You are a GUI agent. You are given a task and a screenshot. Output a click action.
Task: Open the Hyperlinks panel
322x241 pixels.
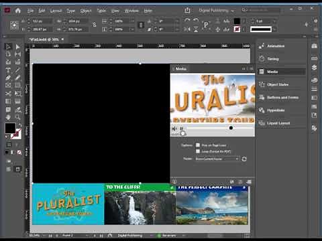(276, 110)
